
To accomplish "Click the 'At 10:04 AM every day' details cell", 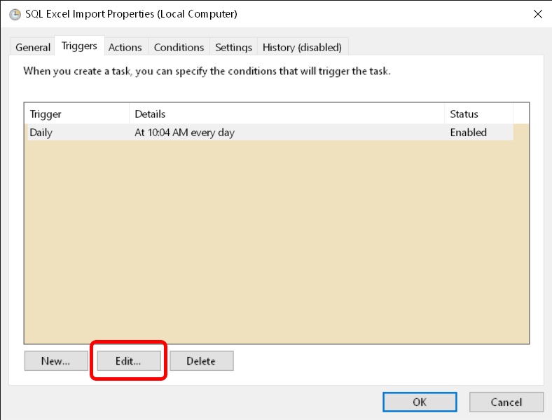I will (x=184, y=133).
